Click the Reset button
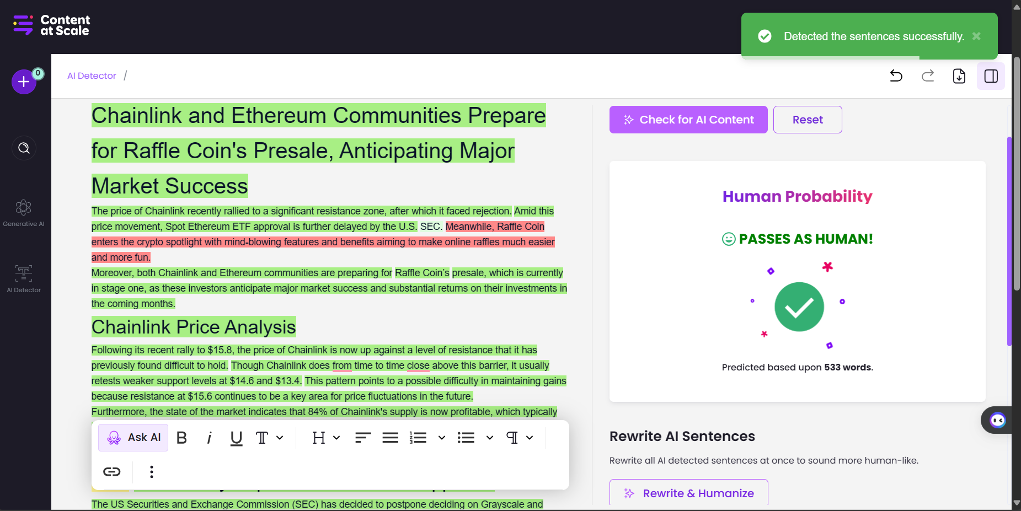 pos(808,120)
